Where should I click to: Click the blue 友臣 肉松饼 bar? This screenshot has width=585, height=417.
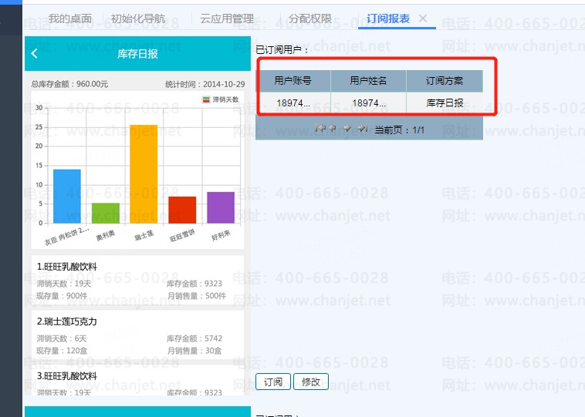click(66, 196)
